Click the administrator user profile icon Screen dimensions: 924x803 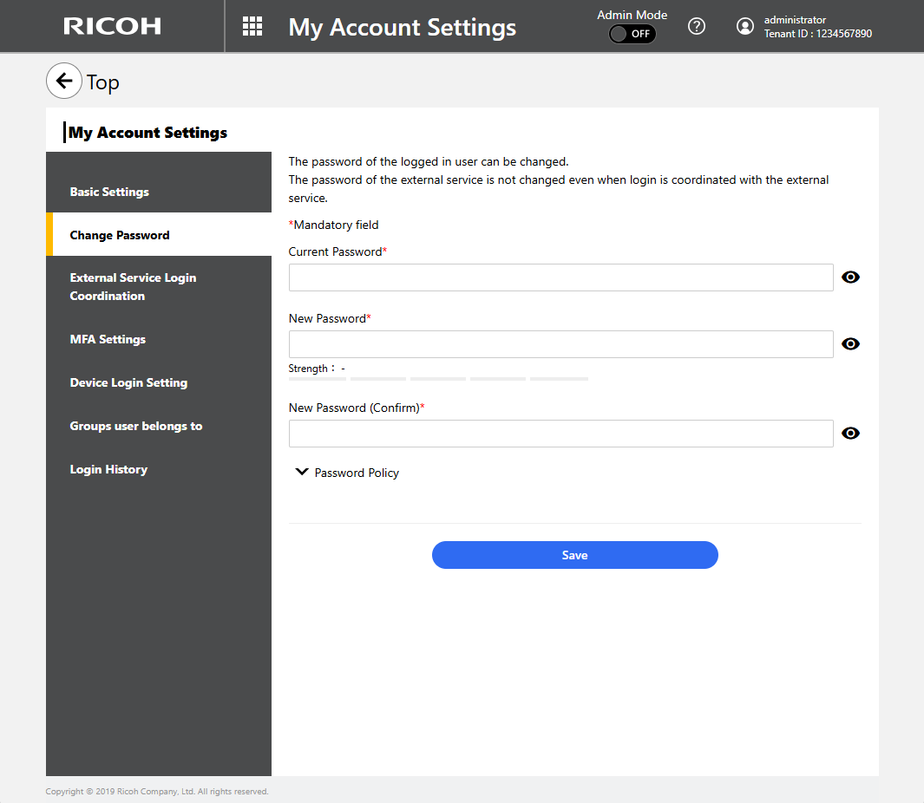[x=744, y=26]
